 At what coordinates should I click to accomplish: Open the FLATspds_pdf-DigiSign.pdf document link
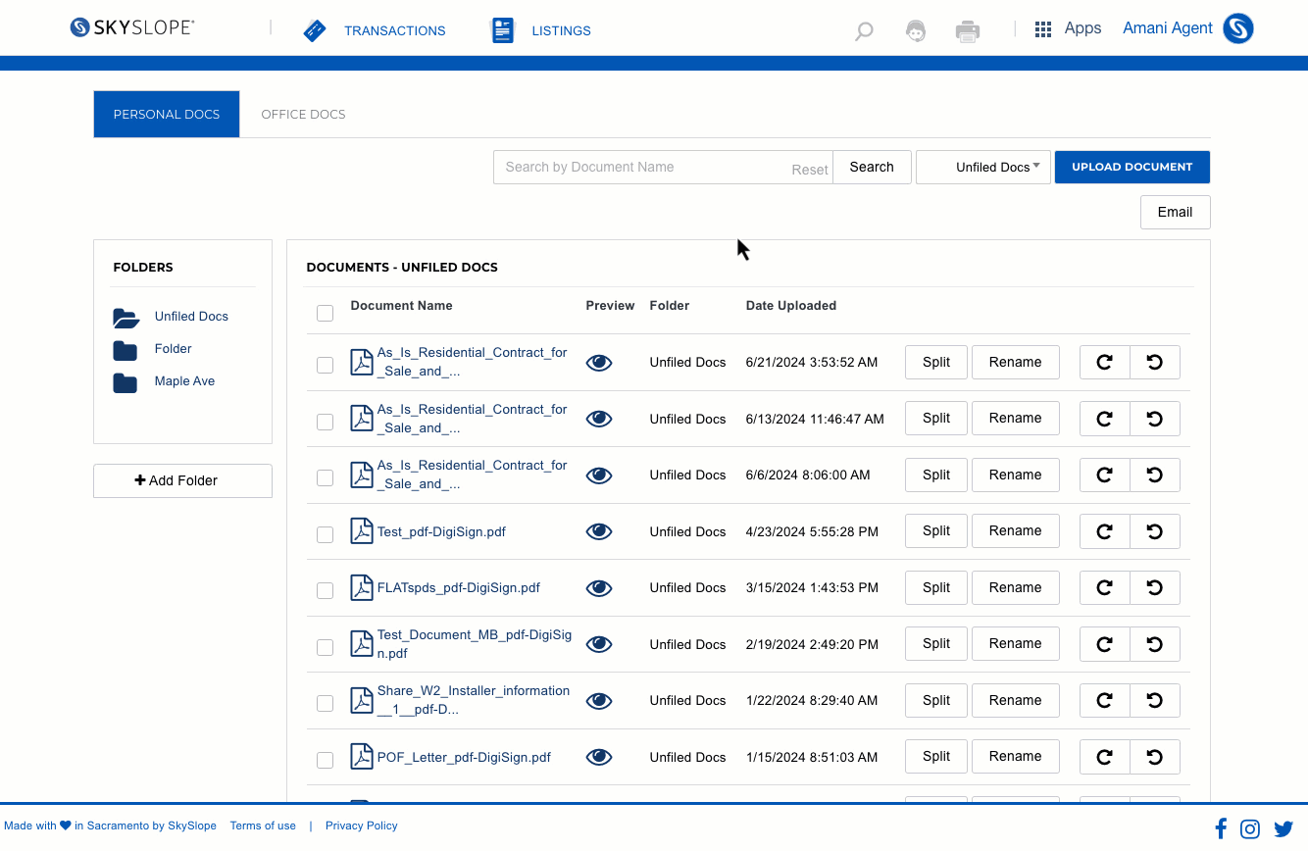(459, 588)
